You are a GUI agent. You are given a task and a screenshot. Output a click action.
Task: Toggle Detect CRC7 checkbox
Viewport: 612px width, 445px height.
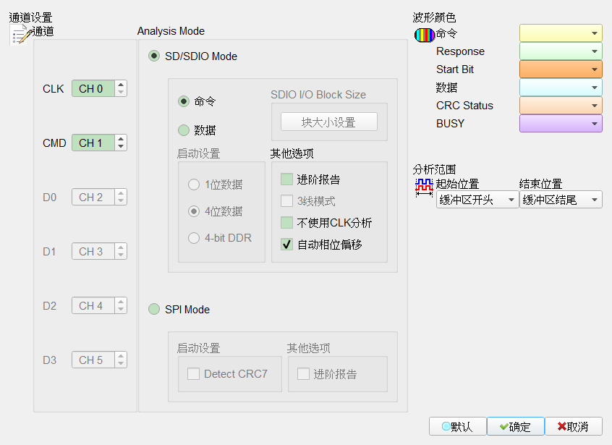pyautogui.click(x=193, y=373)
